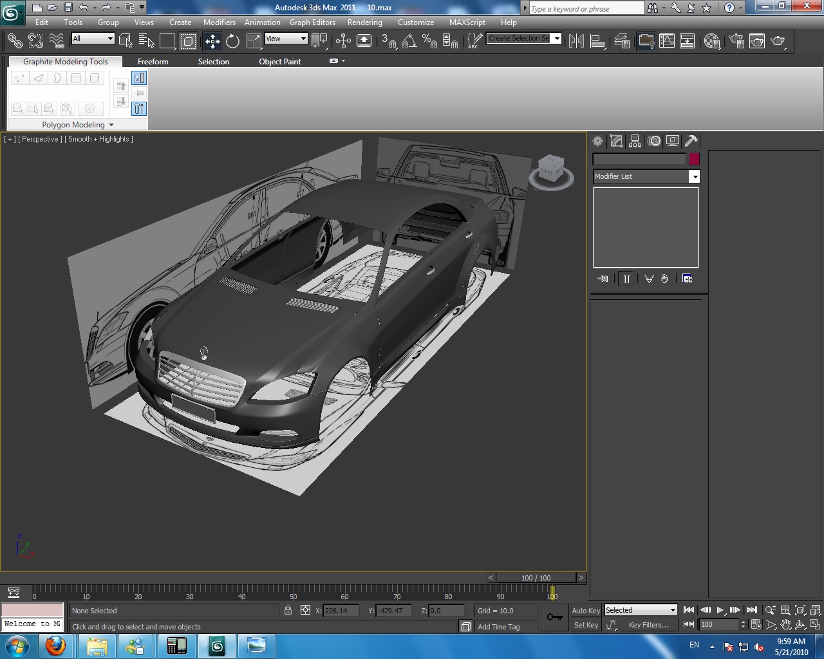This screenshot has height=659, width=824.
Task: Activate the Select and Rotate tool
Action: tap(233, 41)
